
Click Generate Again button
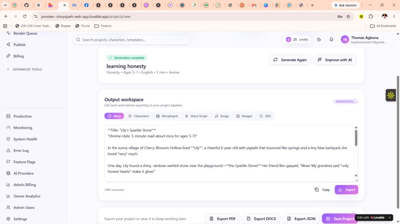coord(290,60)
